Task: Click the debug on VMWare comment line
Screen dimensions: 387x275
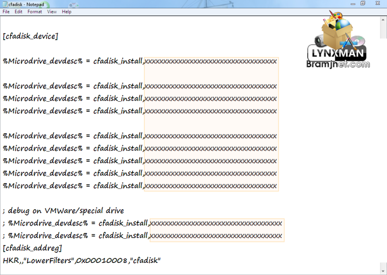Action: 63,211
